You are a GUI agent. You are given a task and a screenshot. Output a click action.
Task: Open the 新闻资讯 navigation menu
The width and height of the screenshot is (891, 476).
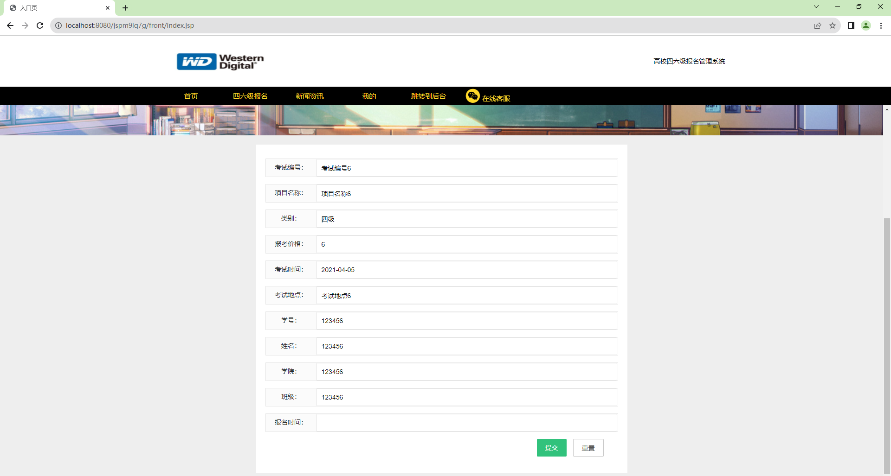point(309,96)
